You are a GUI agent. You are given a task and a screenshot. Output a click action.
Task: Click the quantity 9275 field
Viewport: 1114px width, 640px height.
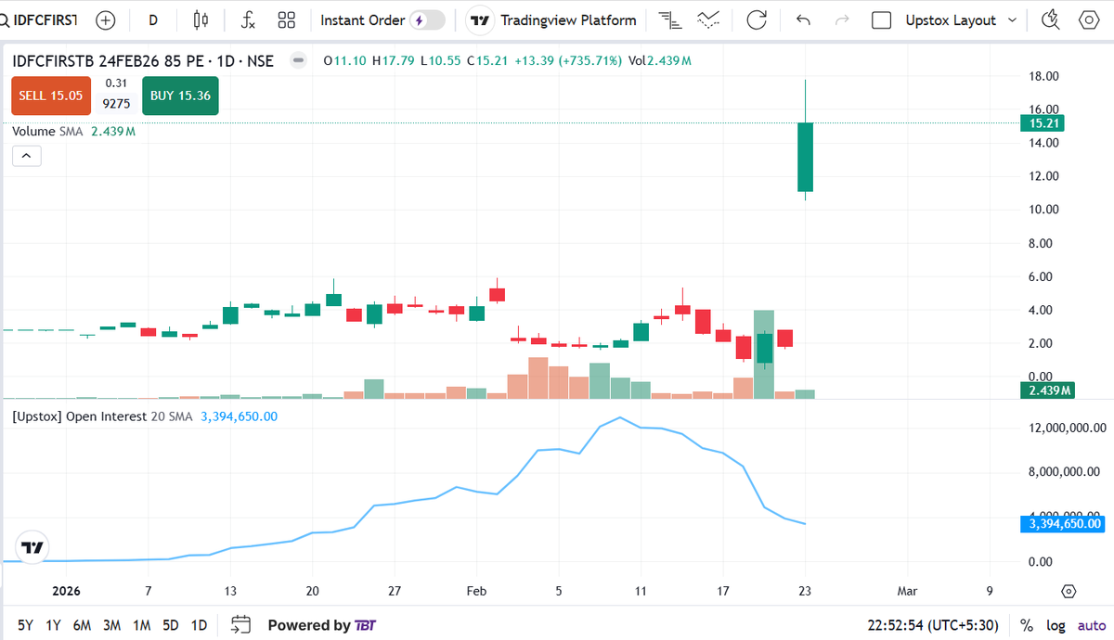(x=116, y=104)
